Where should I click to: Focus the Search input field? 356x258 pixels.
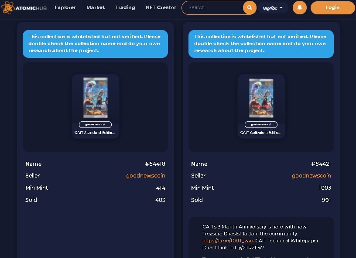pos(212,8)
